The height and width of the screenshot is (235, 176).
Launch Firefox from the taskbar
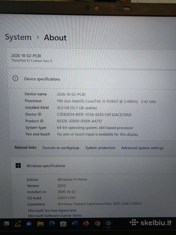click(x=86, y=224)
